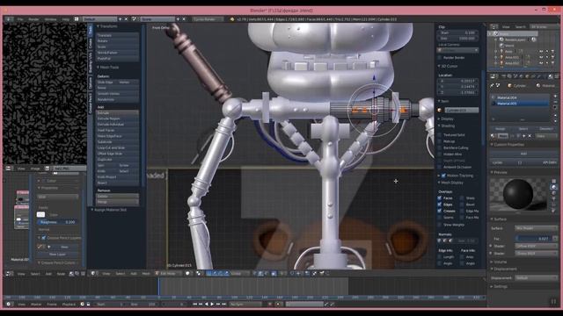Open the Local Camera dropdown

(457, 50)
